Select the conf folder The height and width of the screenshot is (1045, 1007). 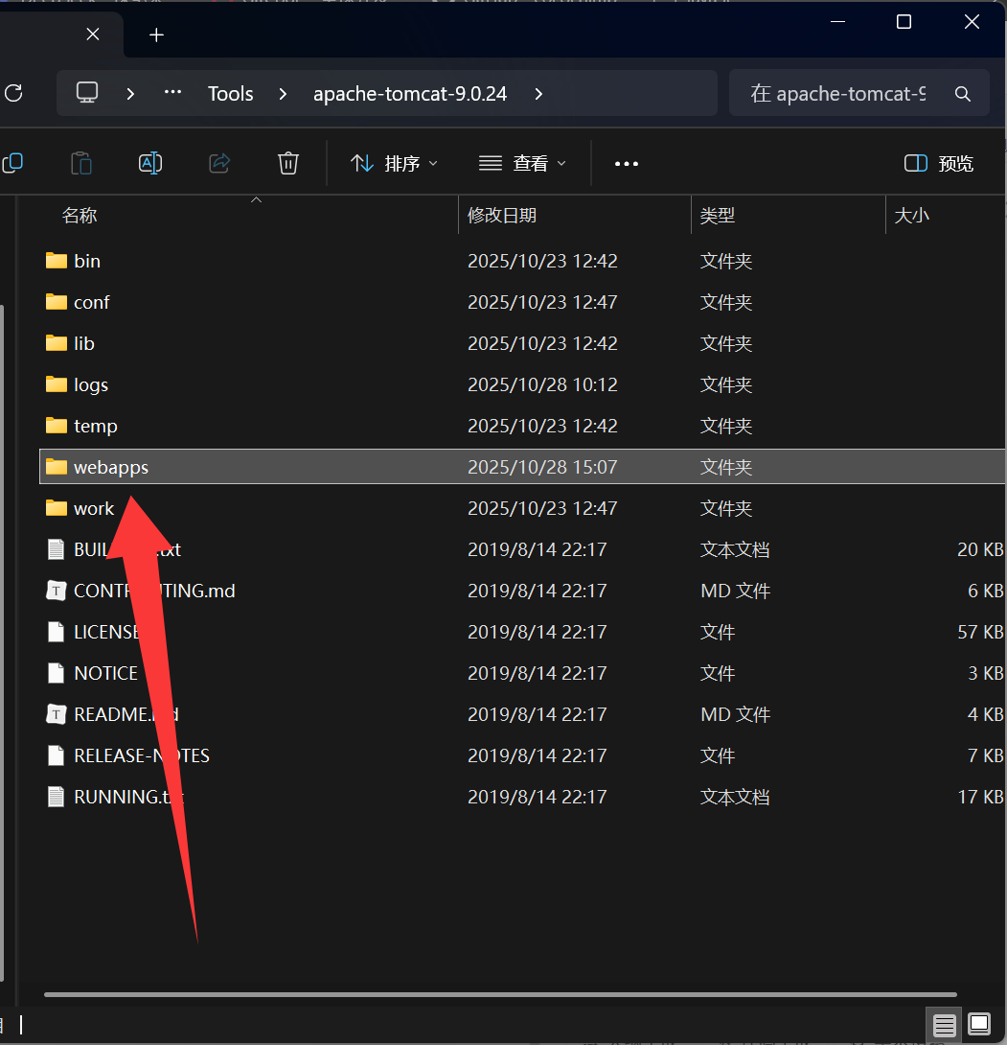[x=522, y=302]
